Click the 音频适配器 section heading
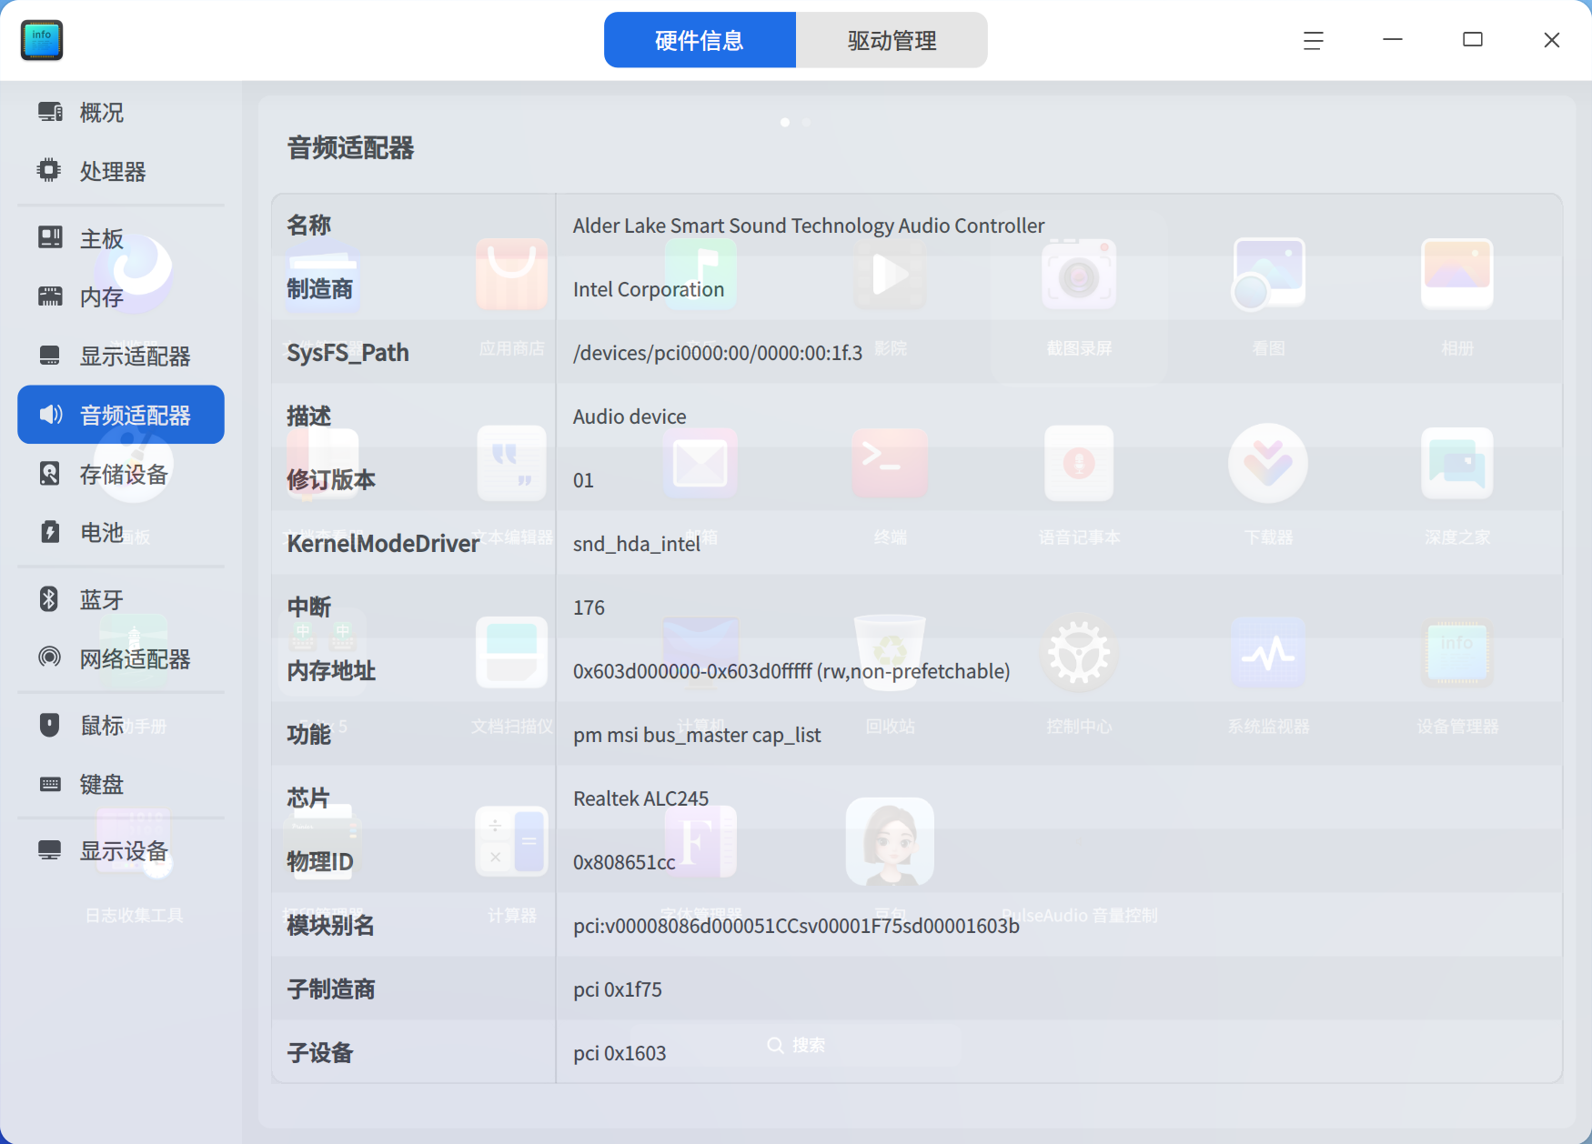Image resolution: width=1592 pixels, height=1144 pixels. click(x=351, y=147)
